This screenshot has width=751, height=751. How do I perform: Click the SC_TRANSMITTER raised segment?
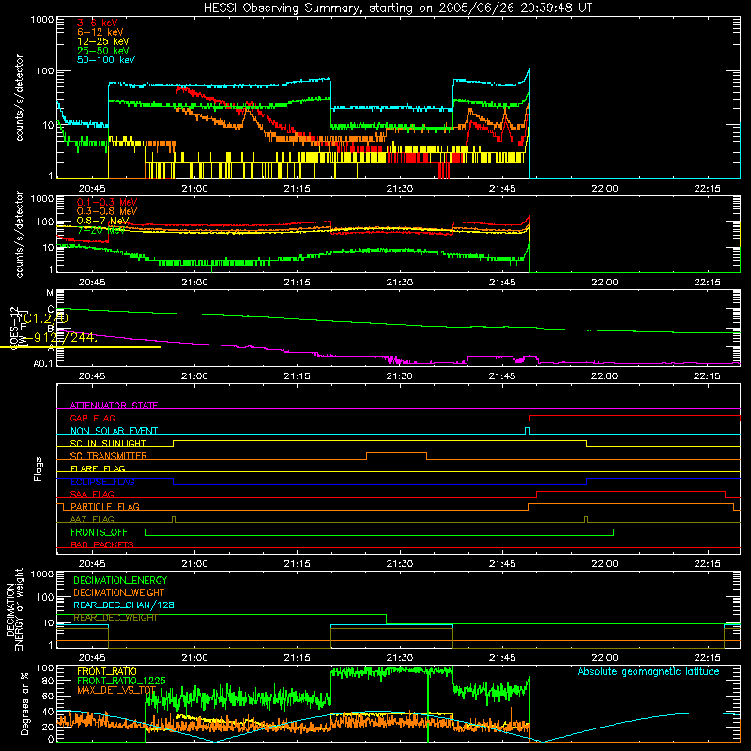point(396,453)
